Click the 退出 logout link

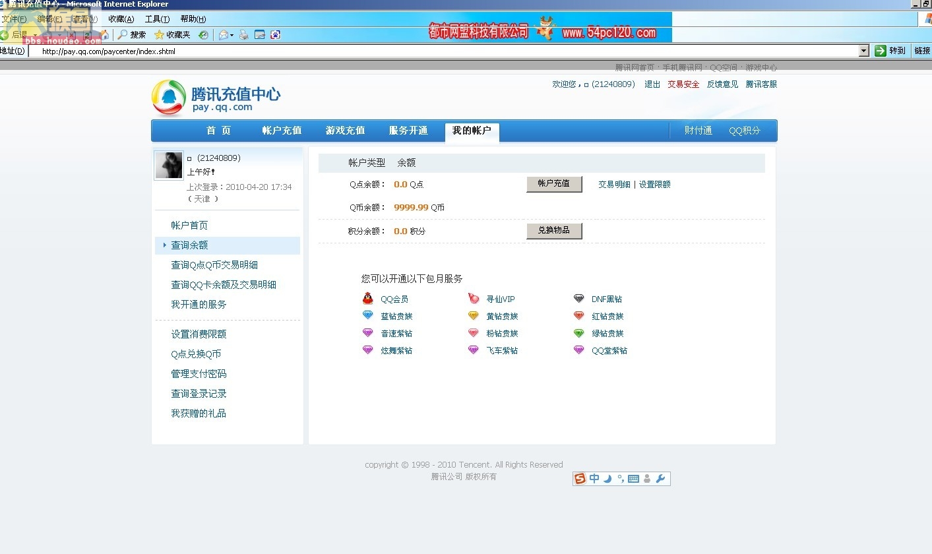click(x=652, y=84)
